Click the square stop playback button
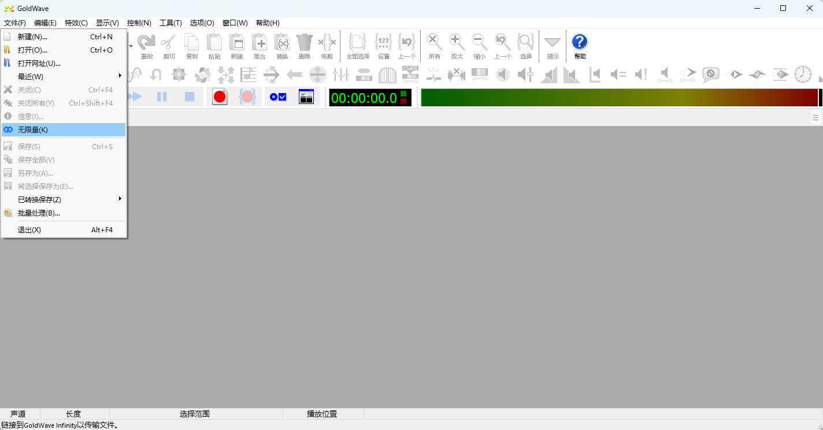Viewport: 823px width, 430px height. click(x=190, y=97)
